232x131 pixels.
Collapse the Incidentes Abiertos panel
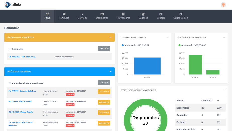click(x=110, y=37)
